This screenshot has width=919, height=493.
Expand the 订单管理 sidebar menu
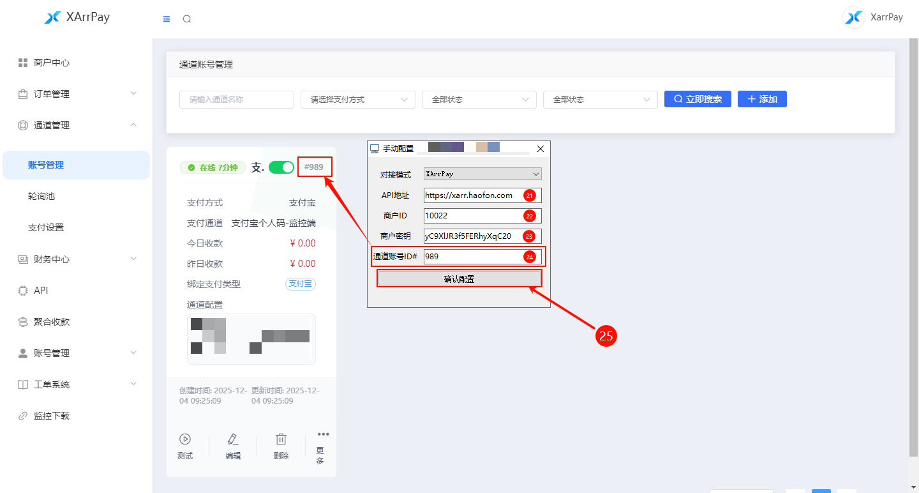click(x=77, y=94)
